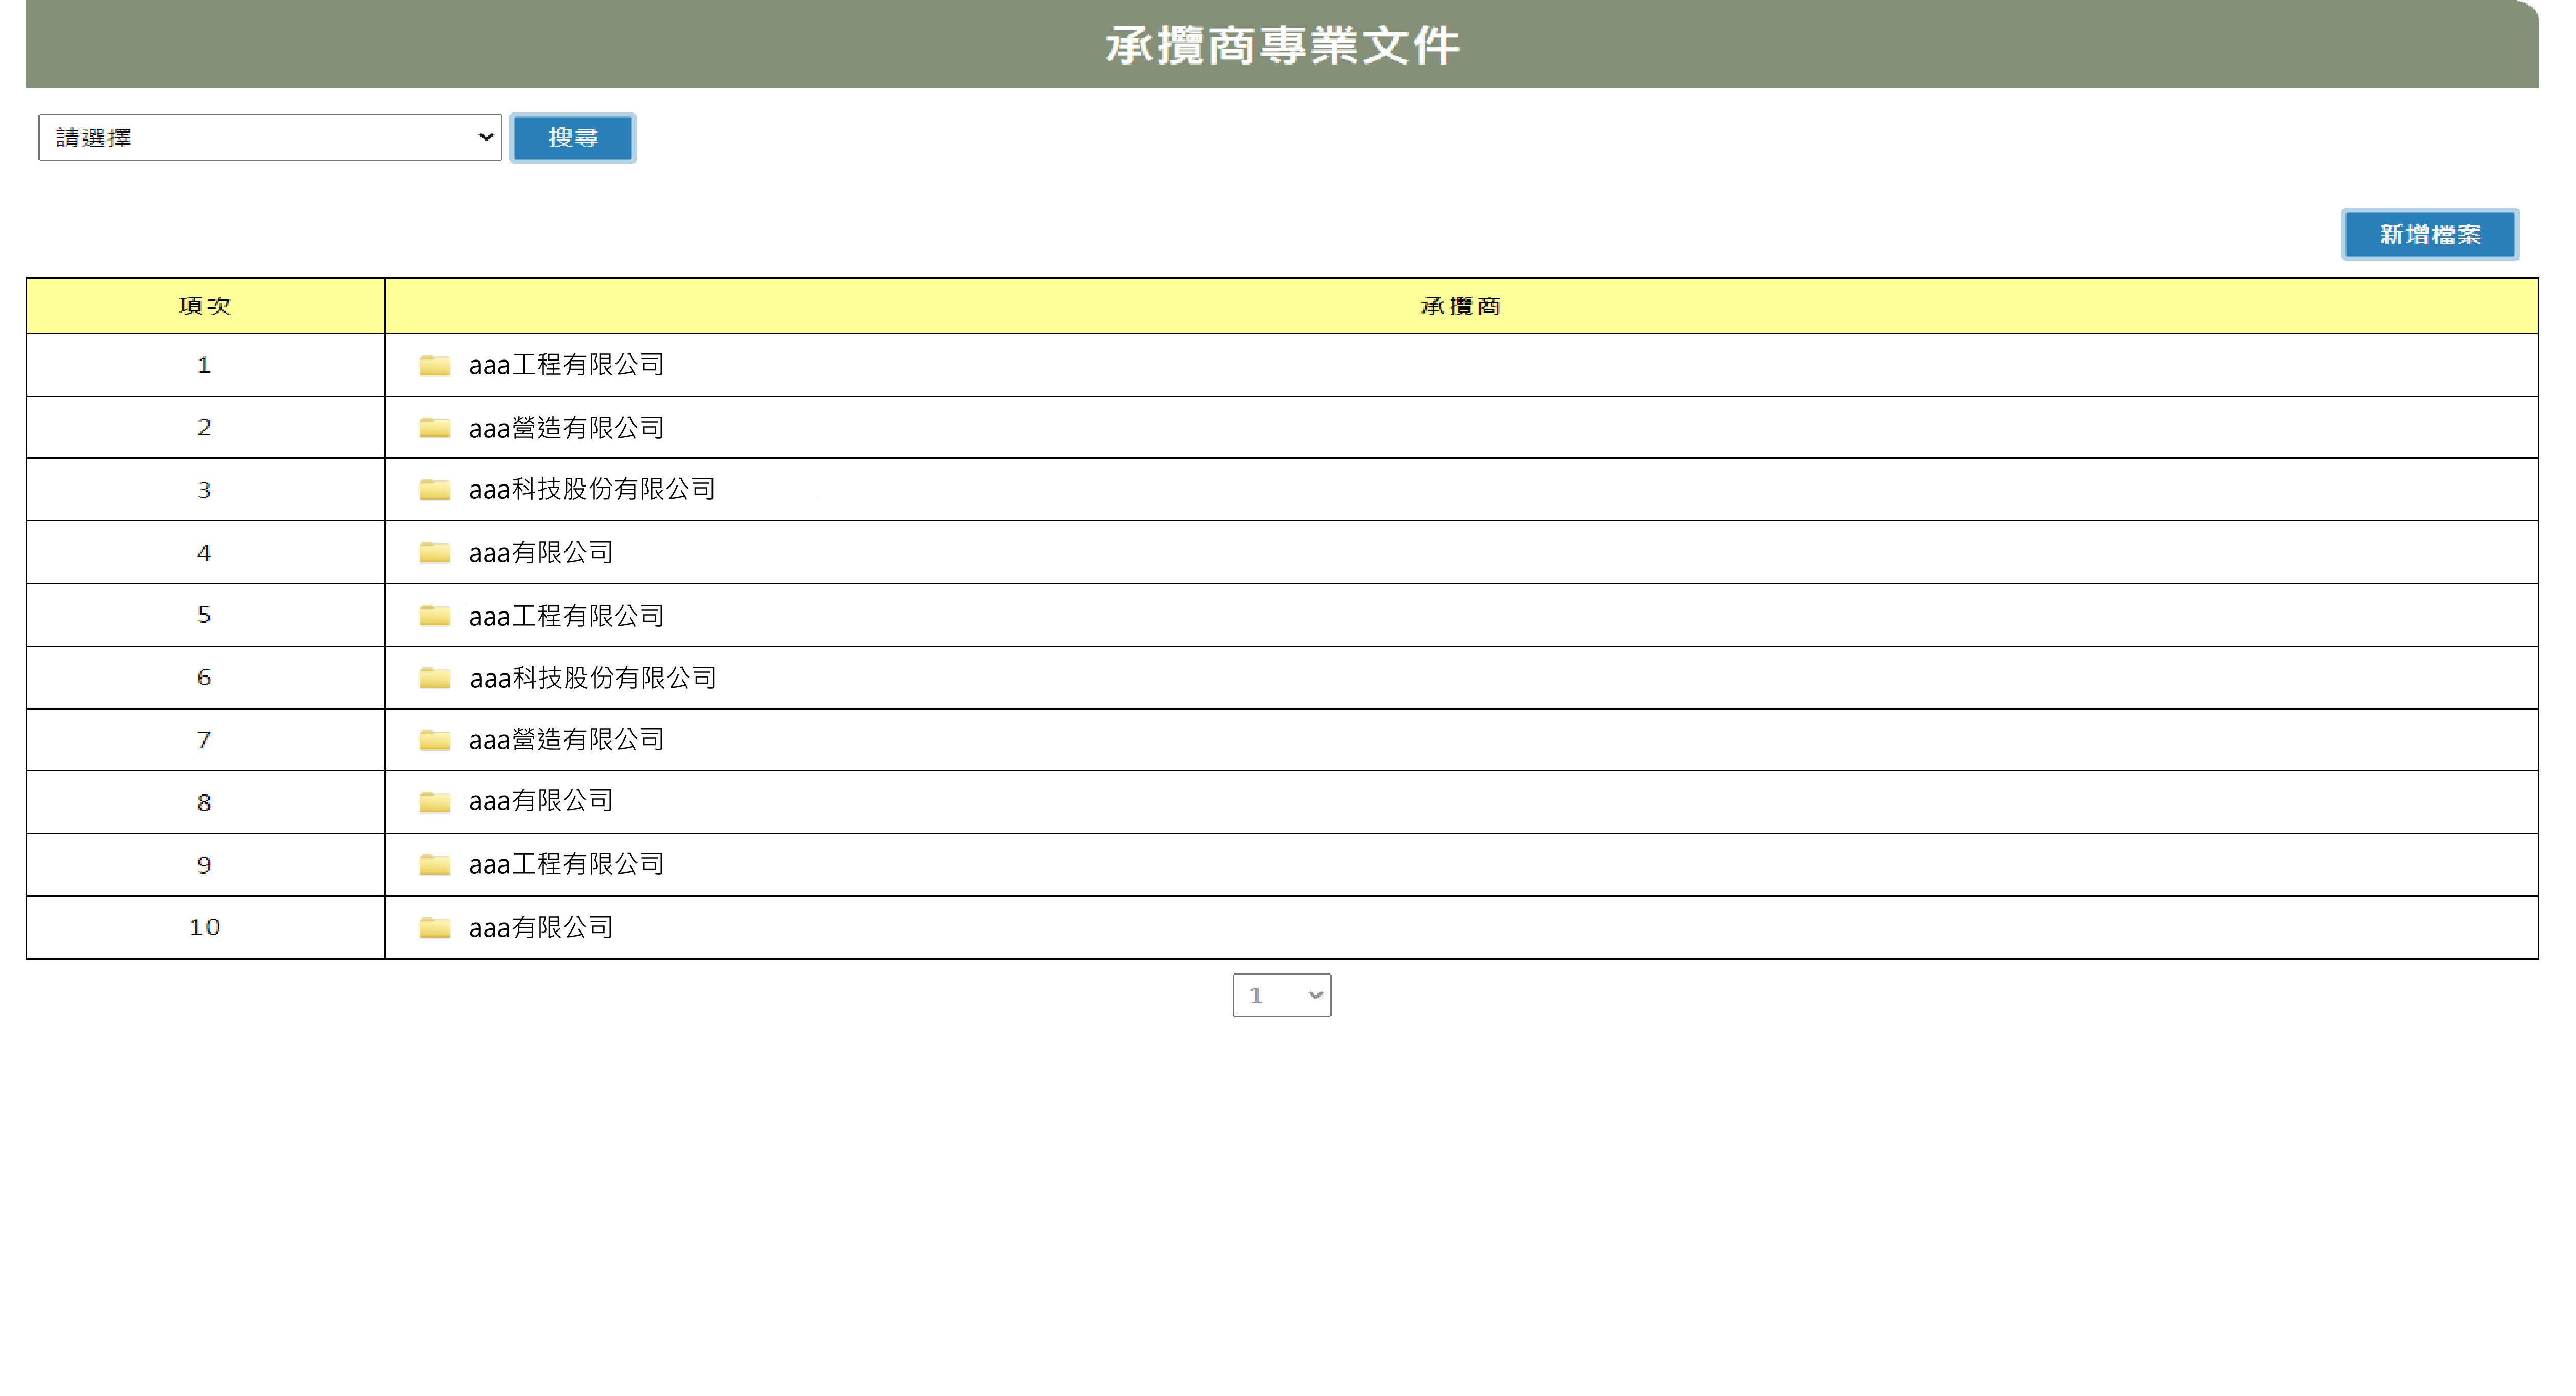Select aaa工程有限公司 in row 1

pos(566,365)
